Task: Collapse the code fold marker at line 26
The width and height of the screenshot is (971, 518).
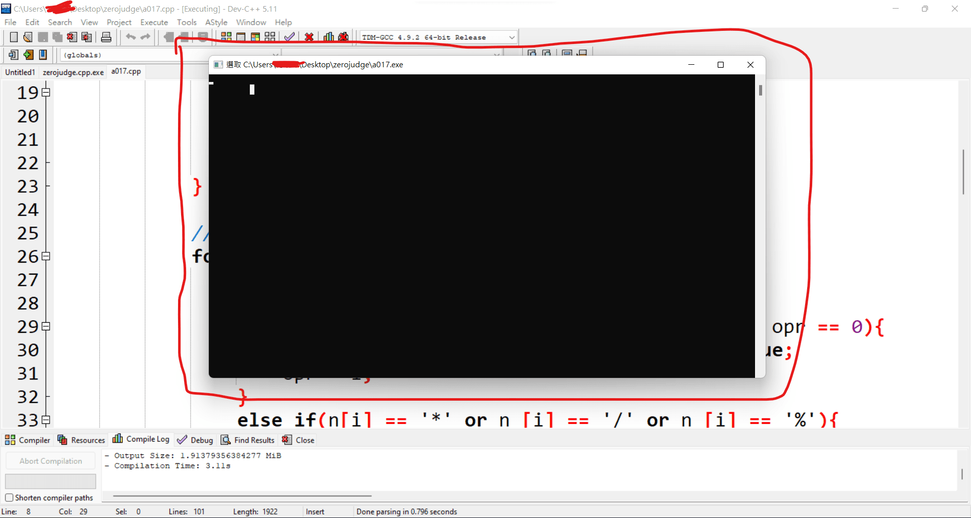Action: (46, 256)
